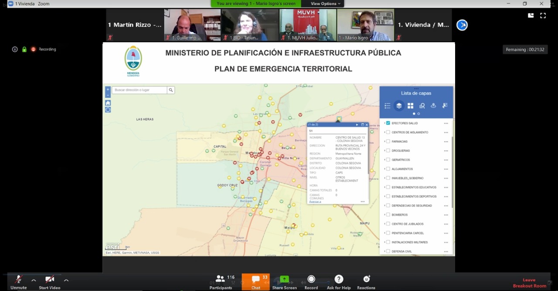Select the layers stack widget icon
558x291 pixels.
tap(399, 106)
